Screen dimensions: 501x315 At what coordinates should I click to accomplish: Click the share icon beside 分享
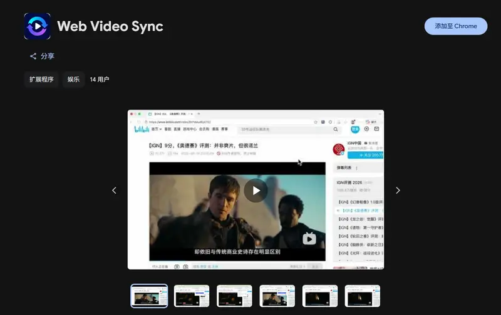click(33, 56)
